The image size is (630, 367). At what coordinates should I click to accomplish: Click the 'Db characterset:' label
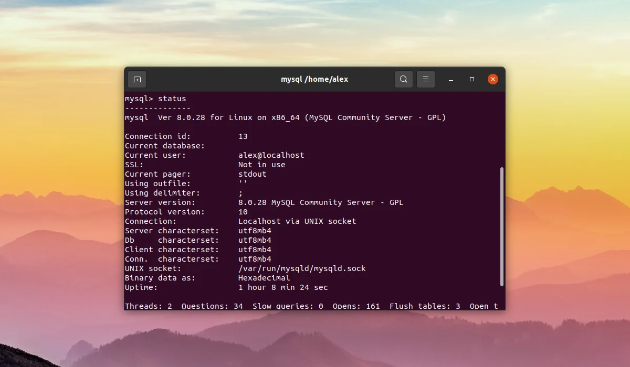(172, 240)
